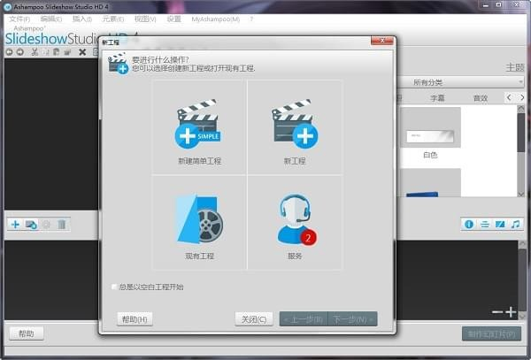Open 现有工程 film reel icon
The width and height of the screenshot is (531, 360).
click(x=199, y=219)
